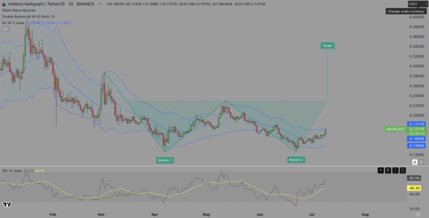Click the May label on the time axis
The width and height of the screenshot is (429, 218).
pos(206,214)
